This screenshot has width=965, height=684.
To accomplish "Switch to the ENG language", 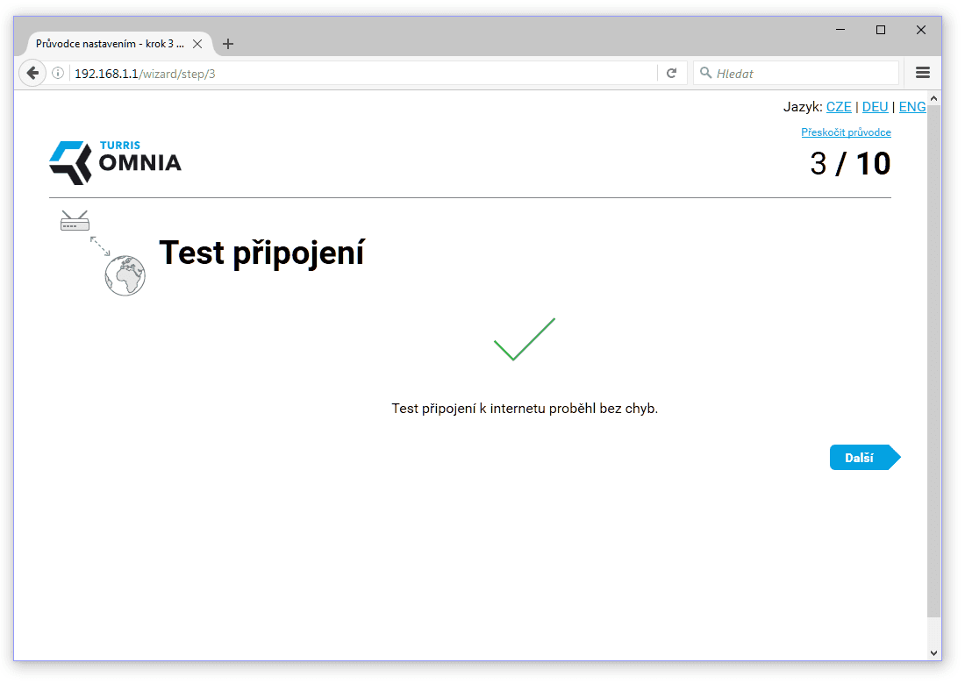I will (912, 106).
